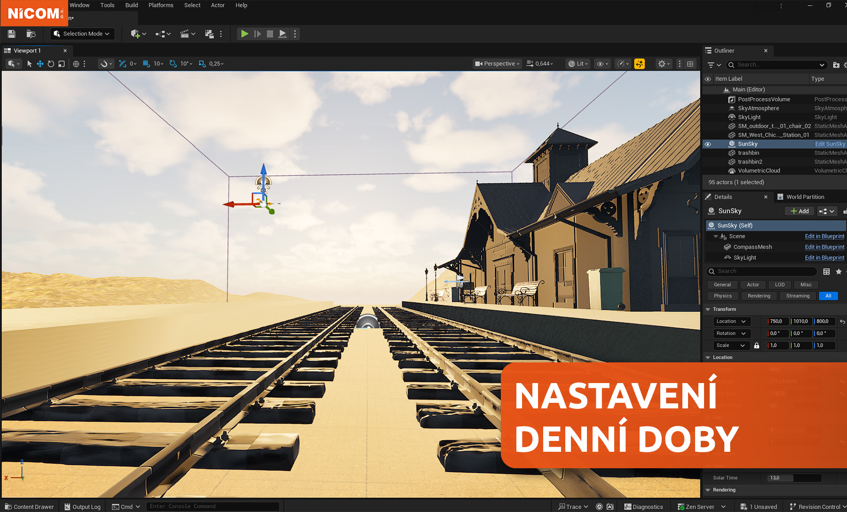Viewport: 847px width, 512px height.
Task: Toggle the Scale lock ratio icon
Action: click(x=757, y=345)
